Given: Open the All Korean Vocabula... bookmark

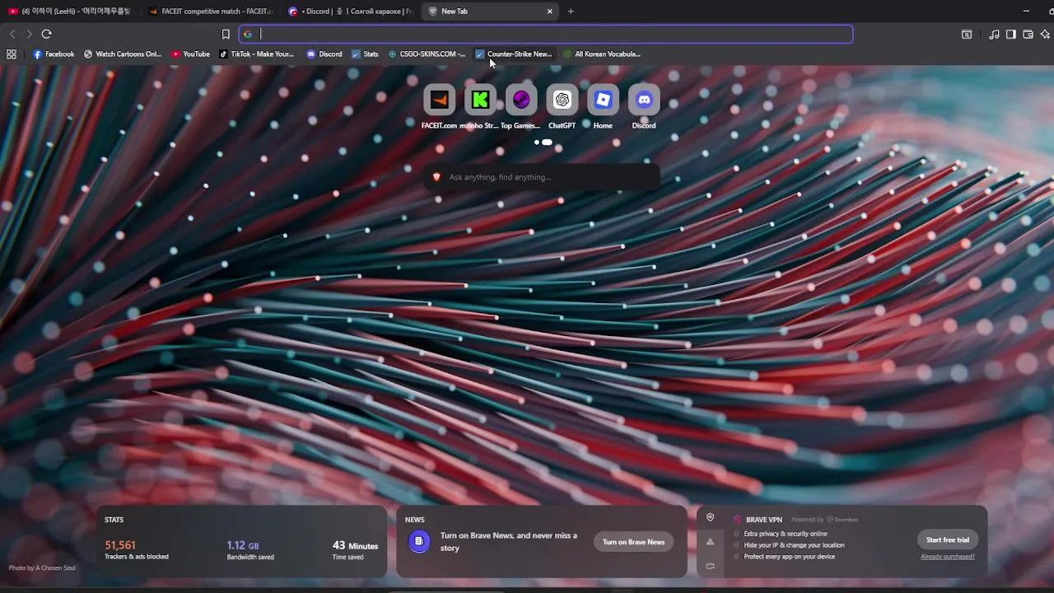Looking at the screenshot, I should pos(601,54).
